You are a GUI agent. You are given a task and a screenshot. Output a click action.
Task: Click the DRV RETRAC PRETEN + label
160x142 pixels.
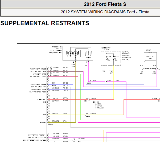(x=36, y=138)
